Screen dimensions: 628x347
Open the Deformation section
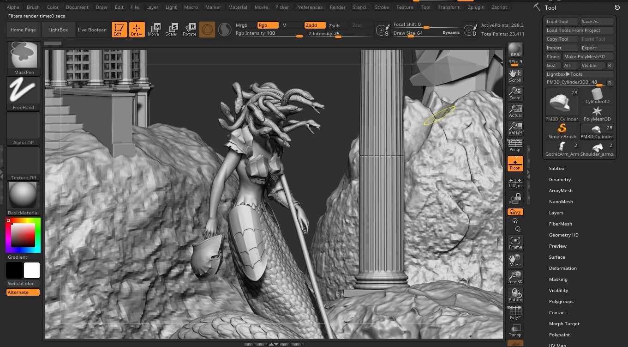563,268
